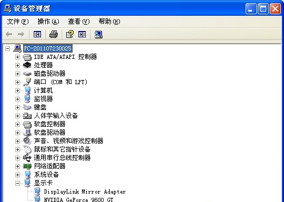The width and height of the screenshot is (284, 202).
Task: Click the 设备管理器 title bar icon
Action: tap(7, 8)
